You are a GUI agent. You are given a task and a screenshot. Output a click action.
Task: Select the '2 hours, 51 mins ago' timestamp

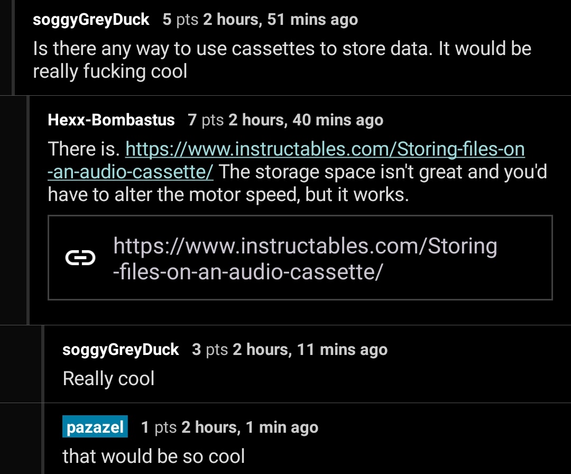(279, 19)
